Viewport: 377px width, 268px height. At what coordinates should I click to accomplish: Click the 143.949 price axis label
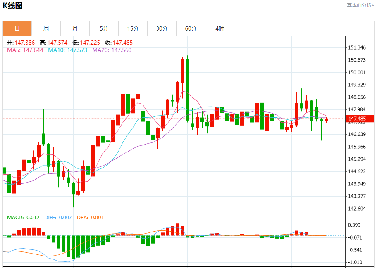(x=357, y=184)
